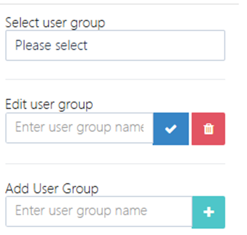Save the renamed user group

171,129
